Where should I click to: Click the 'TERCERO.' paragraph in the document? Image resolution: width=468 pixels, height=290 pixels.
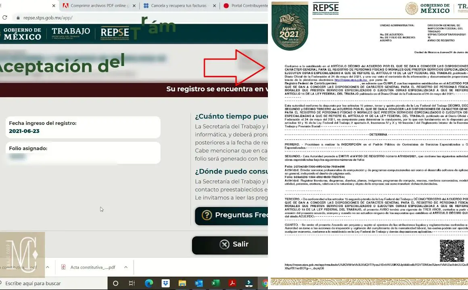pyautogui.click(x=376, y=208)
